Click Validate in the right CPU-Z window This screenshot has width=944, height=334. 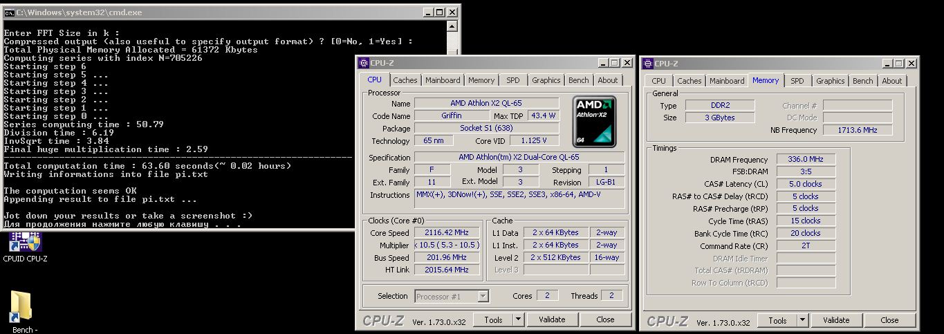[836, 320]
